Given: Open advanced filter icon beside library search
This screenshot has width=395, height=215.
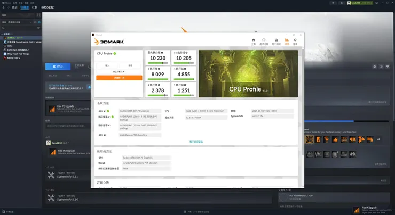Looking at the screenshot, I should (38, 28).
